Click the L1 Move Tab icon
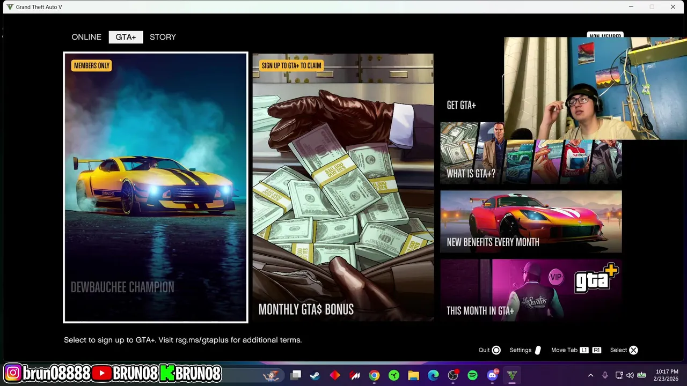 [x=584, y=350]
